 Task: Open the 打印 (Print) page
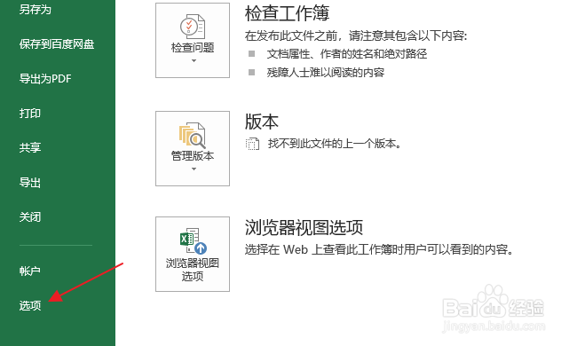pyautogui.click(x=30, y=114)
